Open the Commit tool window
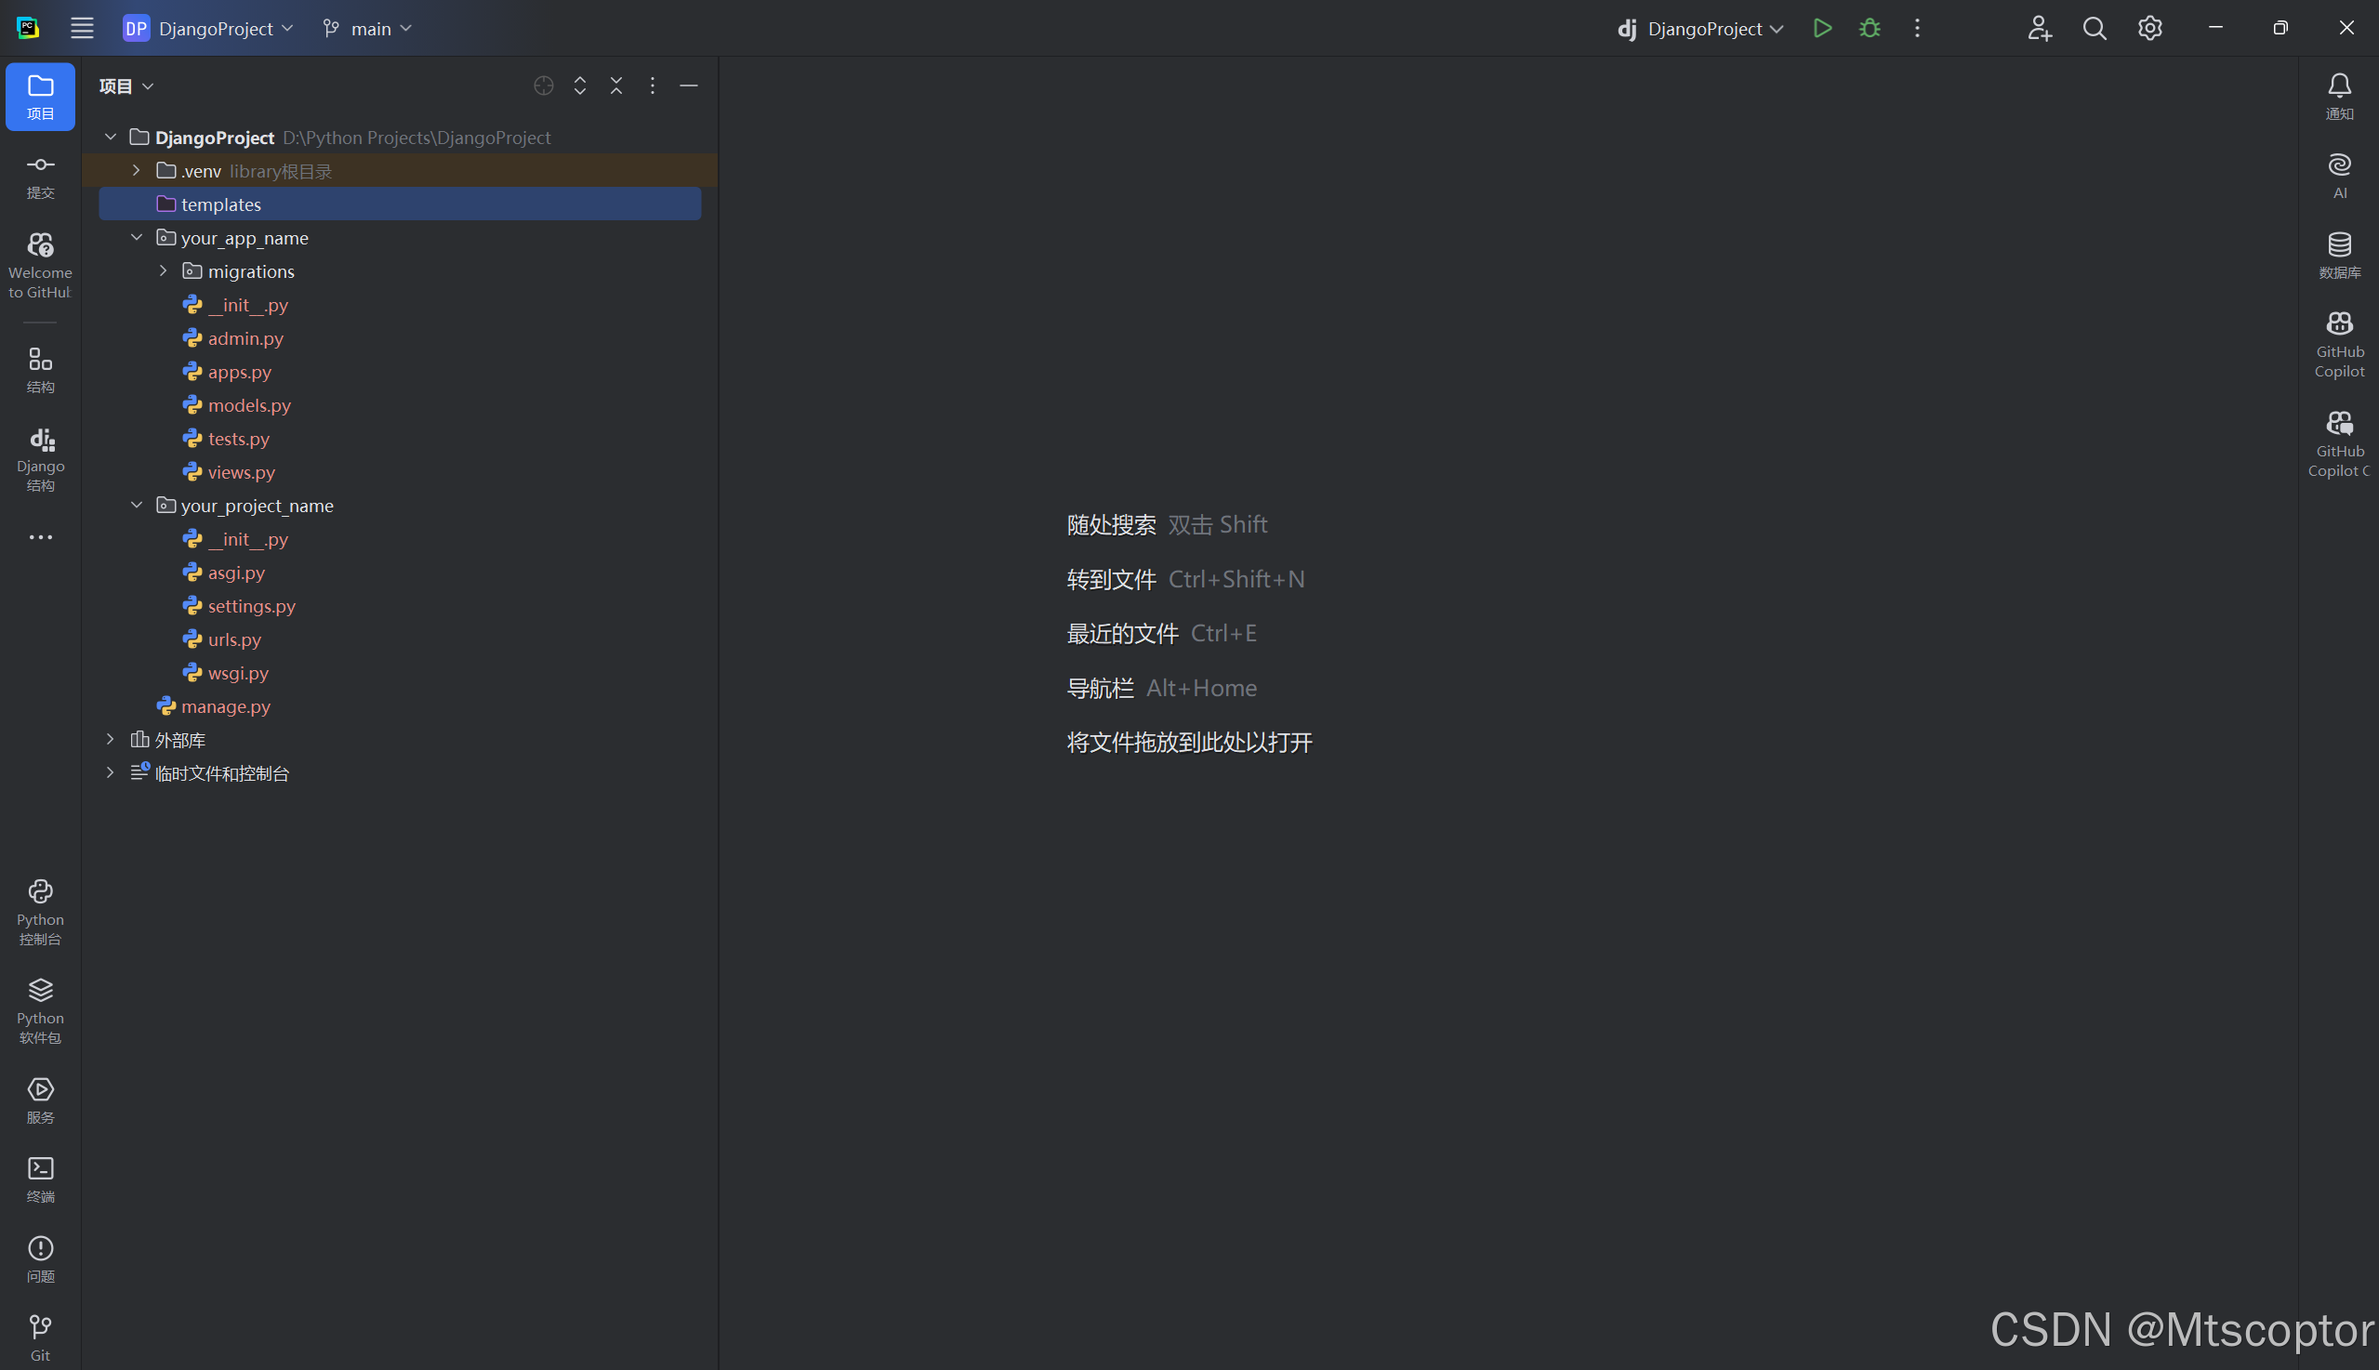Viewport: 2379px width, 1370px height. point(41,176)
